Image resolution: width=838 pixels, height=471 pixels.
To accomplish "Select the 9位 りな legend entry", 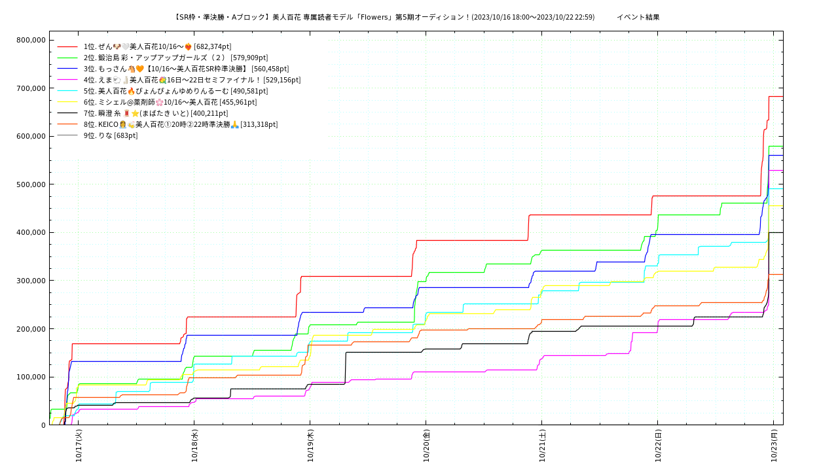I will click(x=111, y=135).
